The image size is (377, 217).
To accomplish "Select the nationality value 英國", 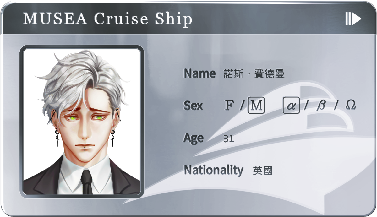I will point(263,171).
